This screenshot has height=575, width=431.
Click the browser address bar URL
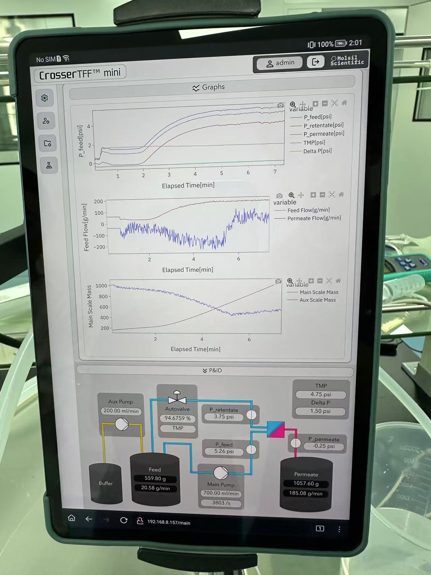click(x=169, y=522)
